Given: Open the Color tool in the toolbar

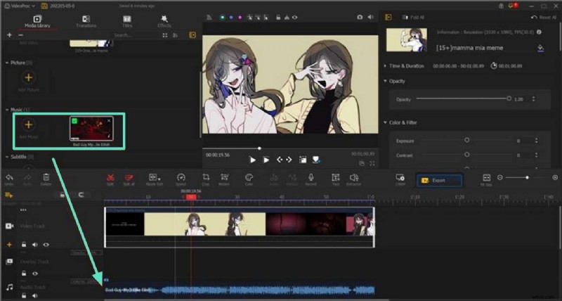Looking at the screenshot, I should tap(249, 179).
